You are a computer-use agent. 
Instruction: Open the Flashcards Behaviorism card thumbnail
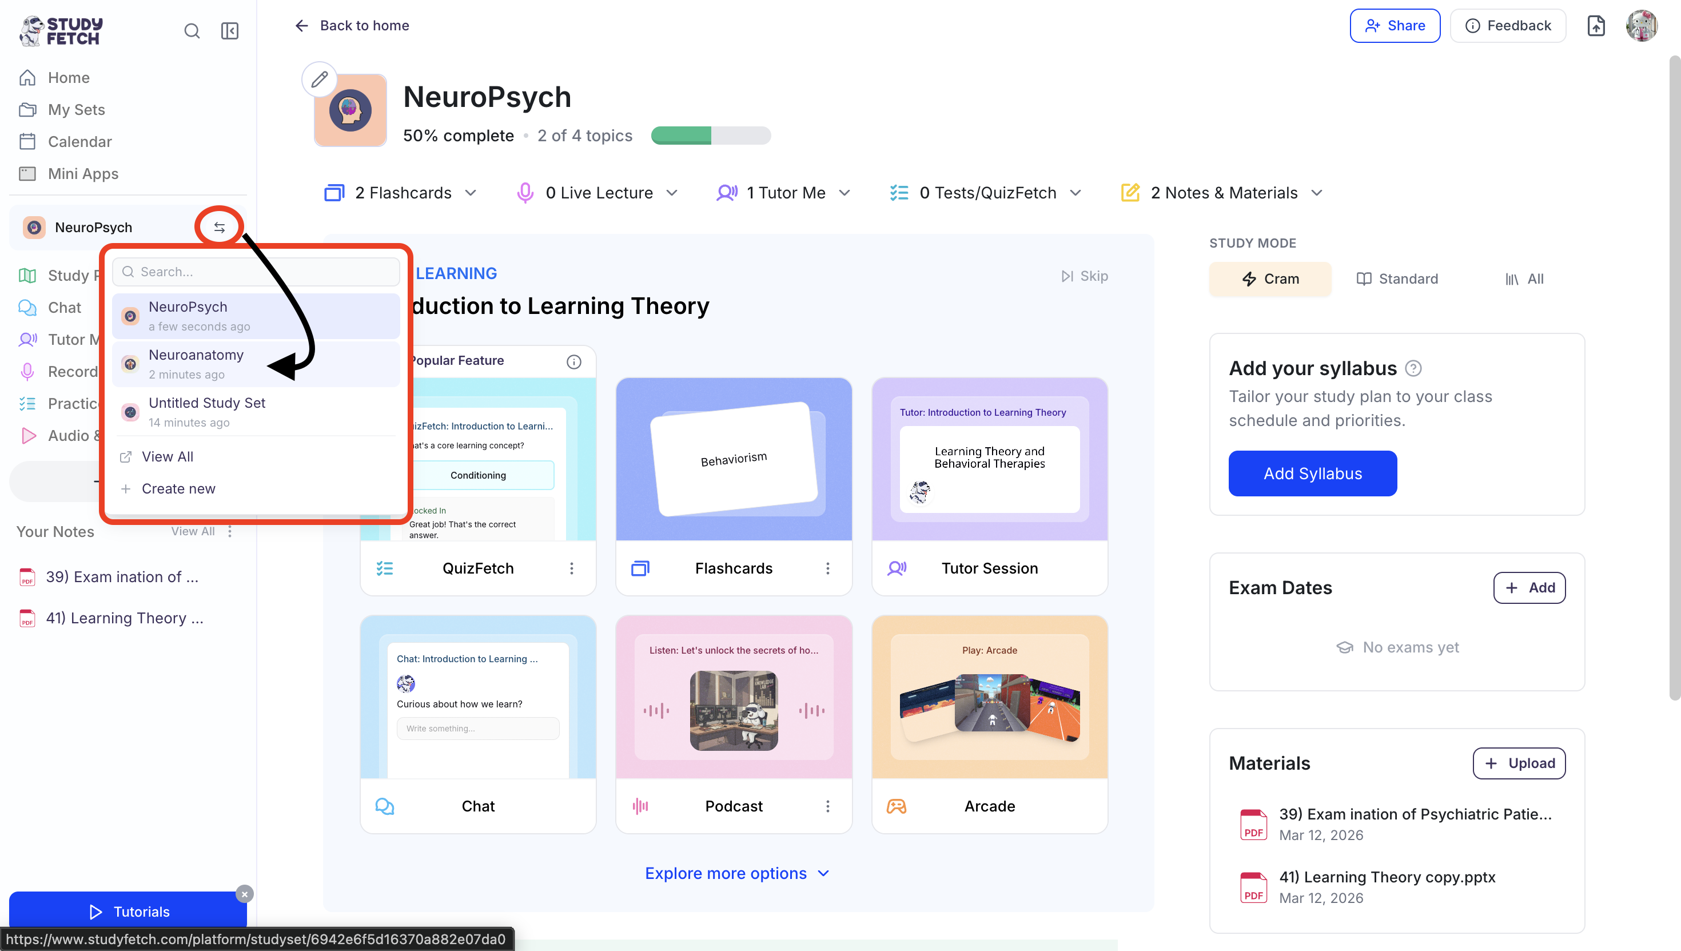point(734,459)
